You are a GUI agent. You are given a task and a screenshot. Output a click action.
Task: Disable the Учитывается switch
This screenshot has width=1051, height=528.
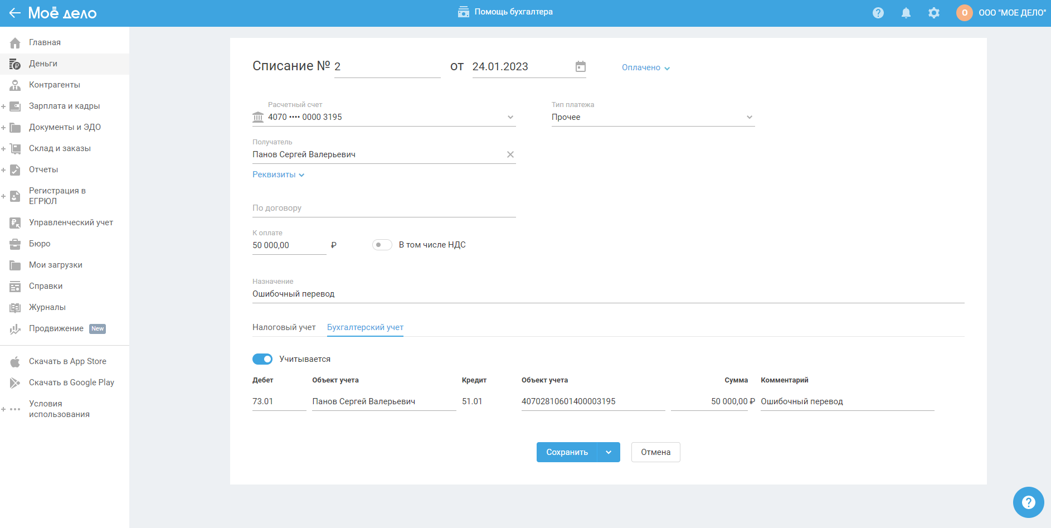tap(262, 359)
